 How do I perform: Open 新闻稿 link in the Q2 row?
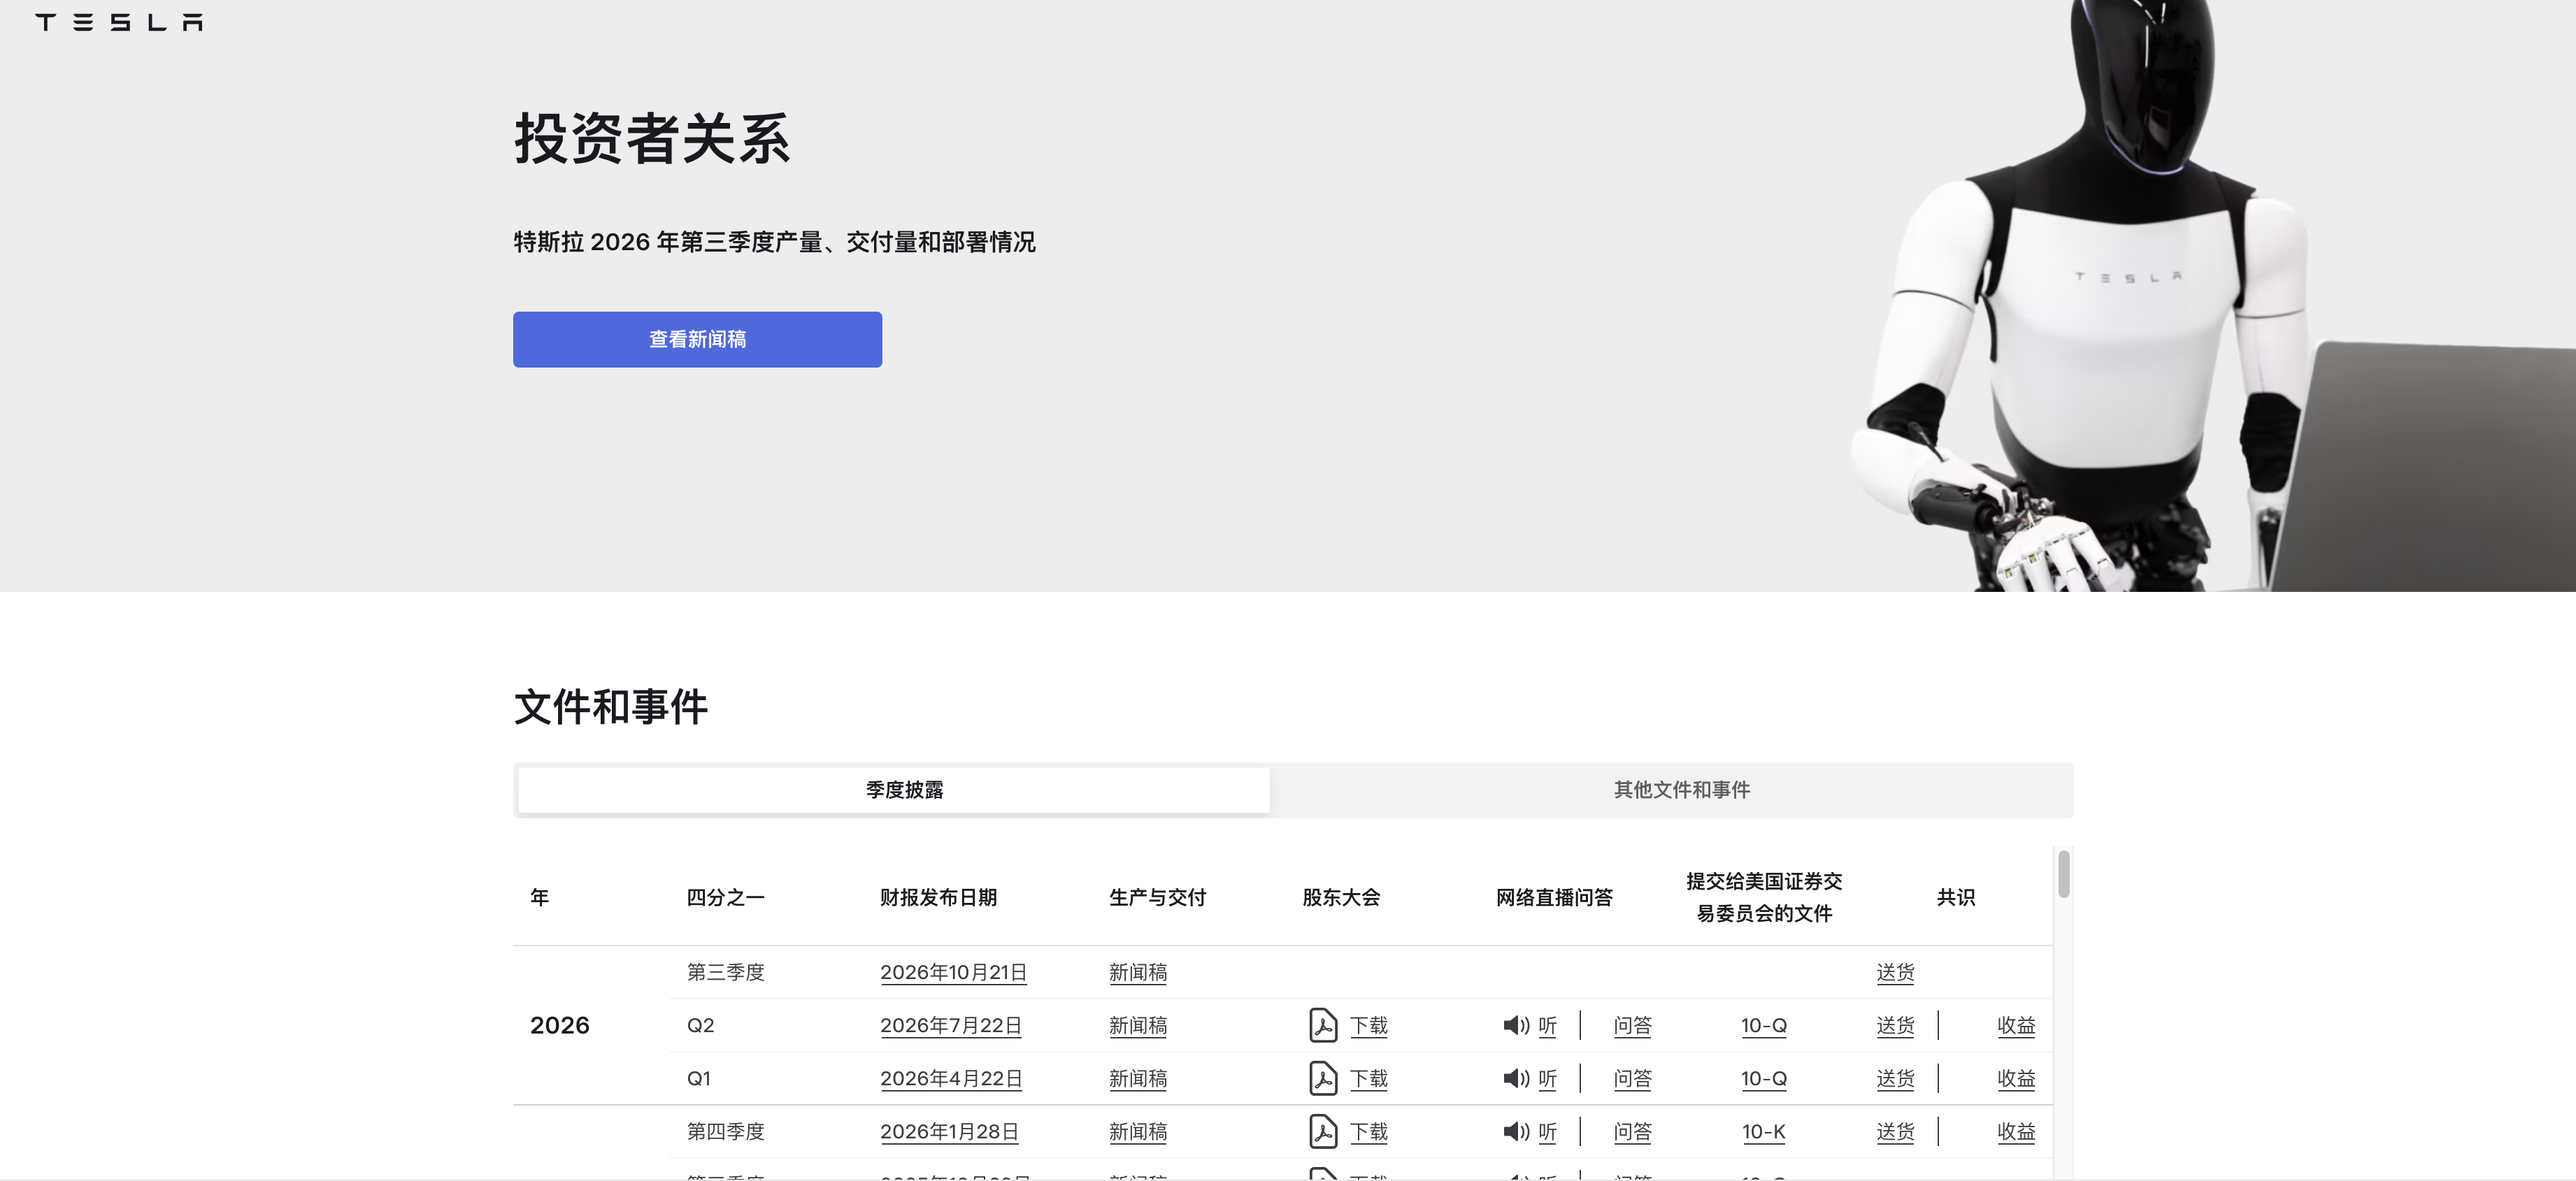[x=1138, y=1025]
